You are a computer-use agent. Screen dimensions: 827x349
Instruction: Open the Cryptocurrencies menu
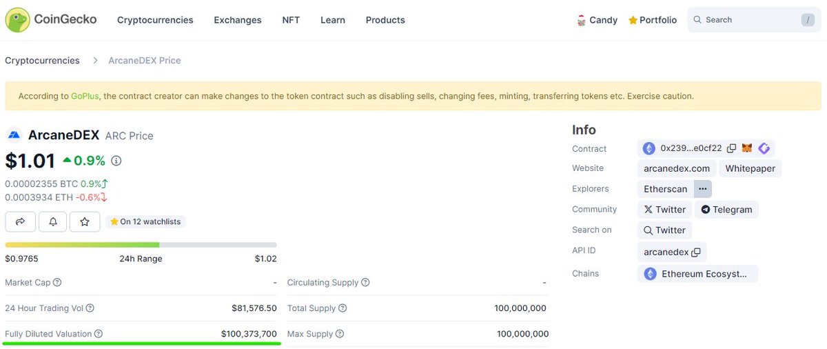(155, 20)
